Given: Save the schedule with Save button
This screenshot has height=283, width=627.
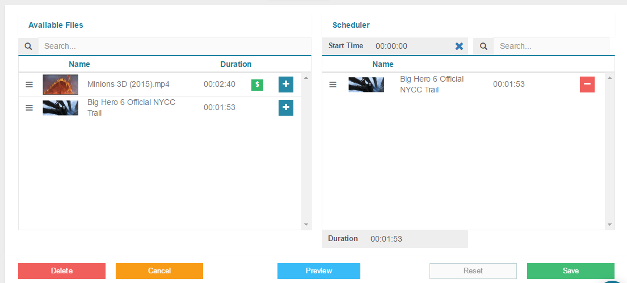Looking at the screenshot, I should coord(570,271).
